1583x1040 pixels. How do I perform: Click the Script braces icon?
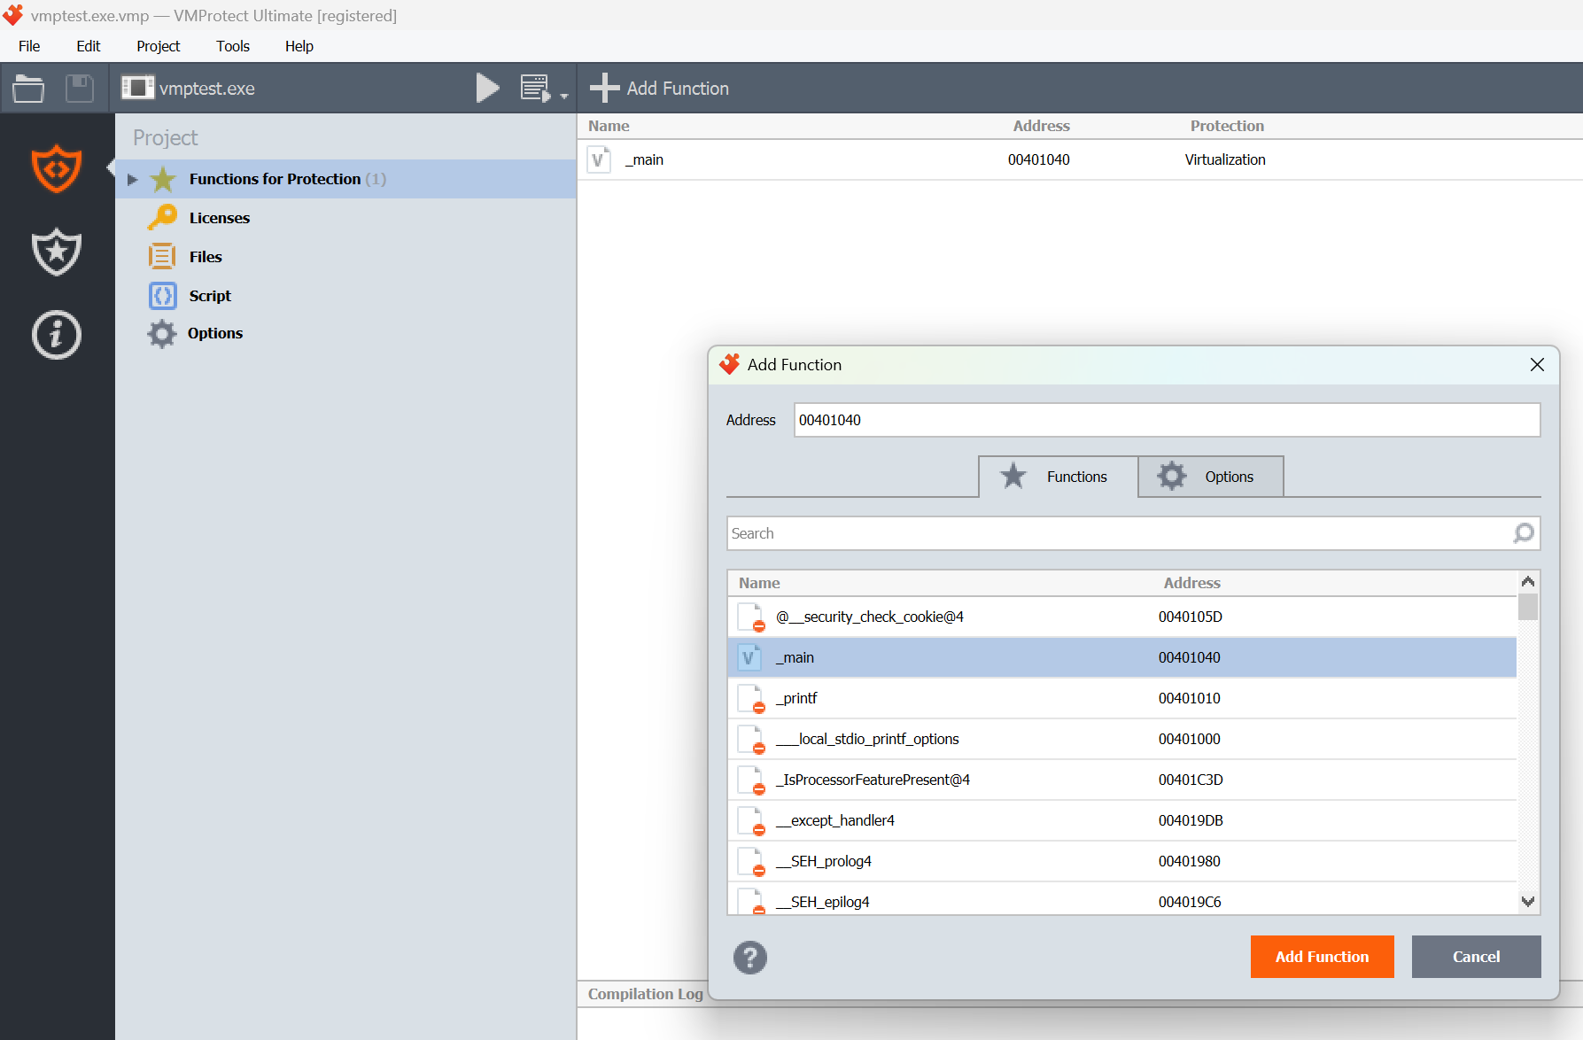coord(163,295)
